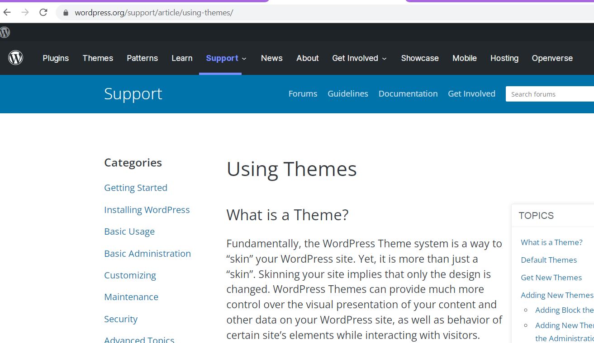Expand the Get Involved dropdown in the navbar

(355, 58)
